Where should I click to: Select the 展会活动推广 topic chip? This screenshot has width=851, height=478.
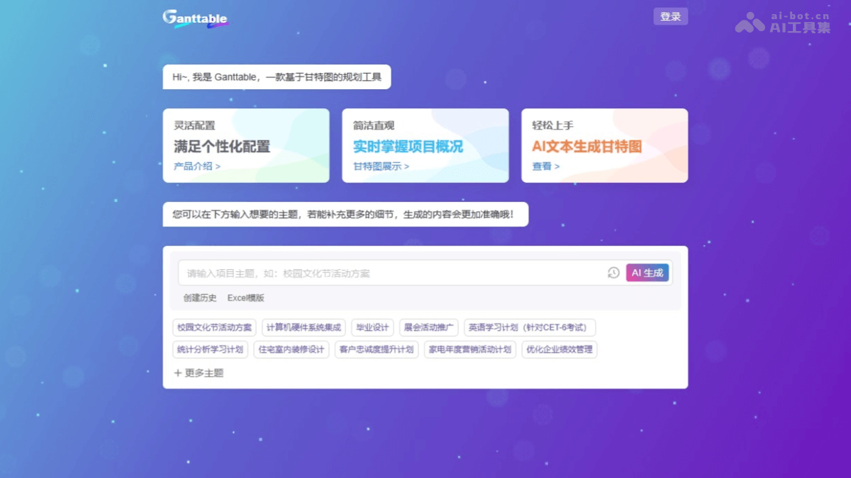pos(430,327)
